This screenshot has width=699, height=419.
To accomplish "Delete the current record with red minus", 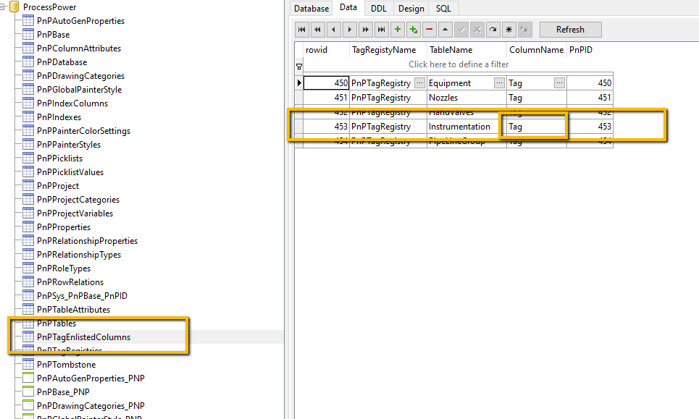I will point(428,29).
